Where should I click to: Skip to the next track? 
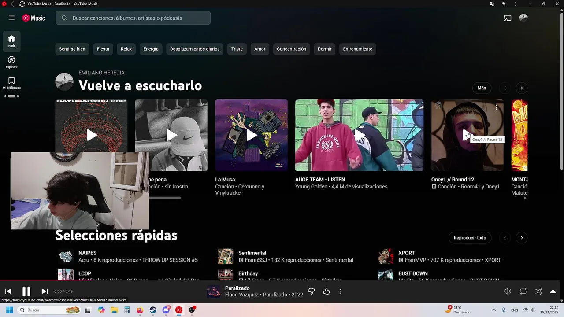click(45, 291)
